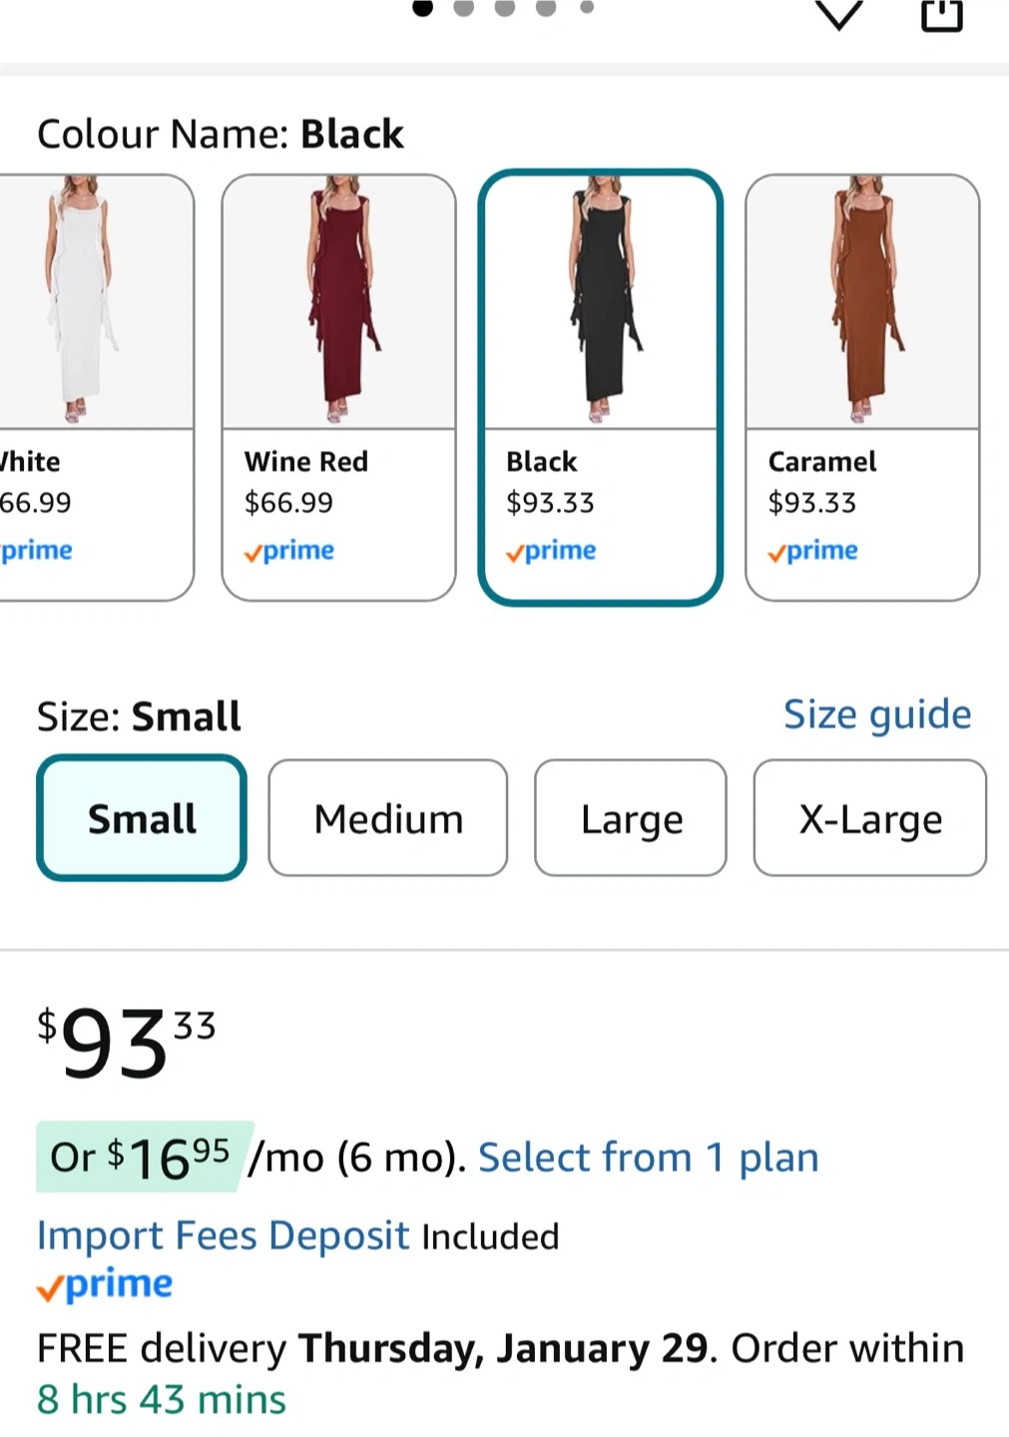
Task: Select the Black dress colour swatch
Action: [x=600, y=387]
